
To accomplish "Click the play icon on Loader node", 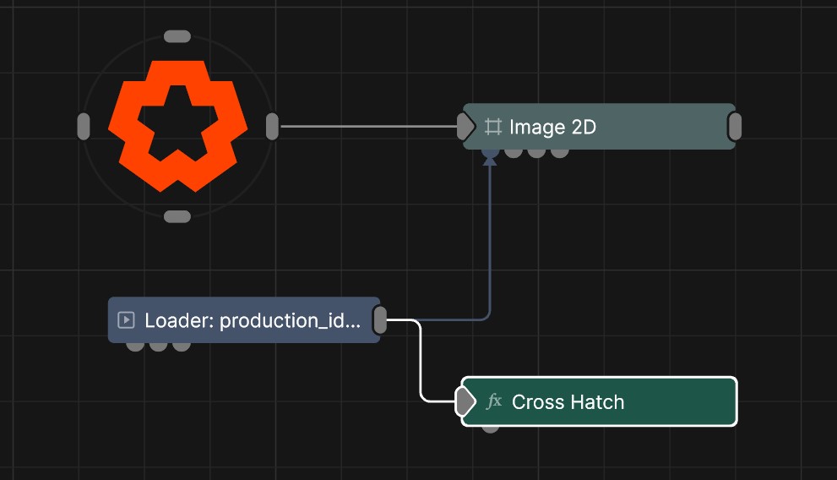I will [126, 320].
